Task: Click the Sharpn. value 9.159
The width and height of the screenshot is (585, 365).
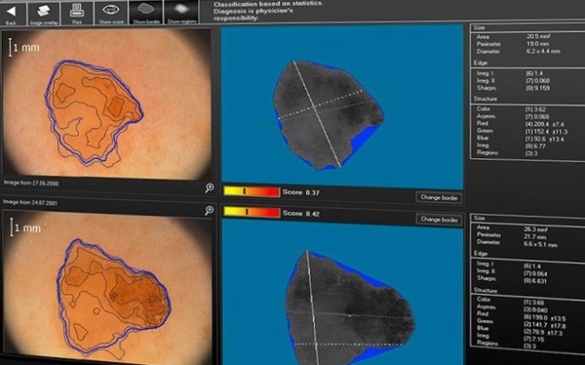Action: coord(538,89)
